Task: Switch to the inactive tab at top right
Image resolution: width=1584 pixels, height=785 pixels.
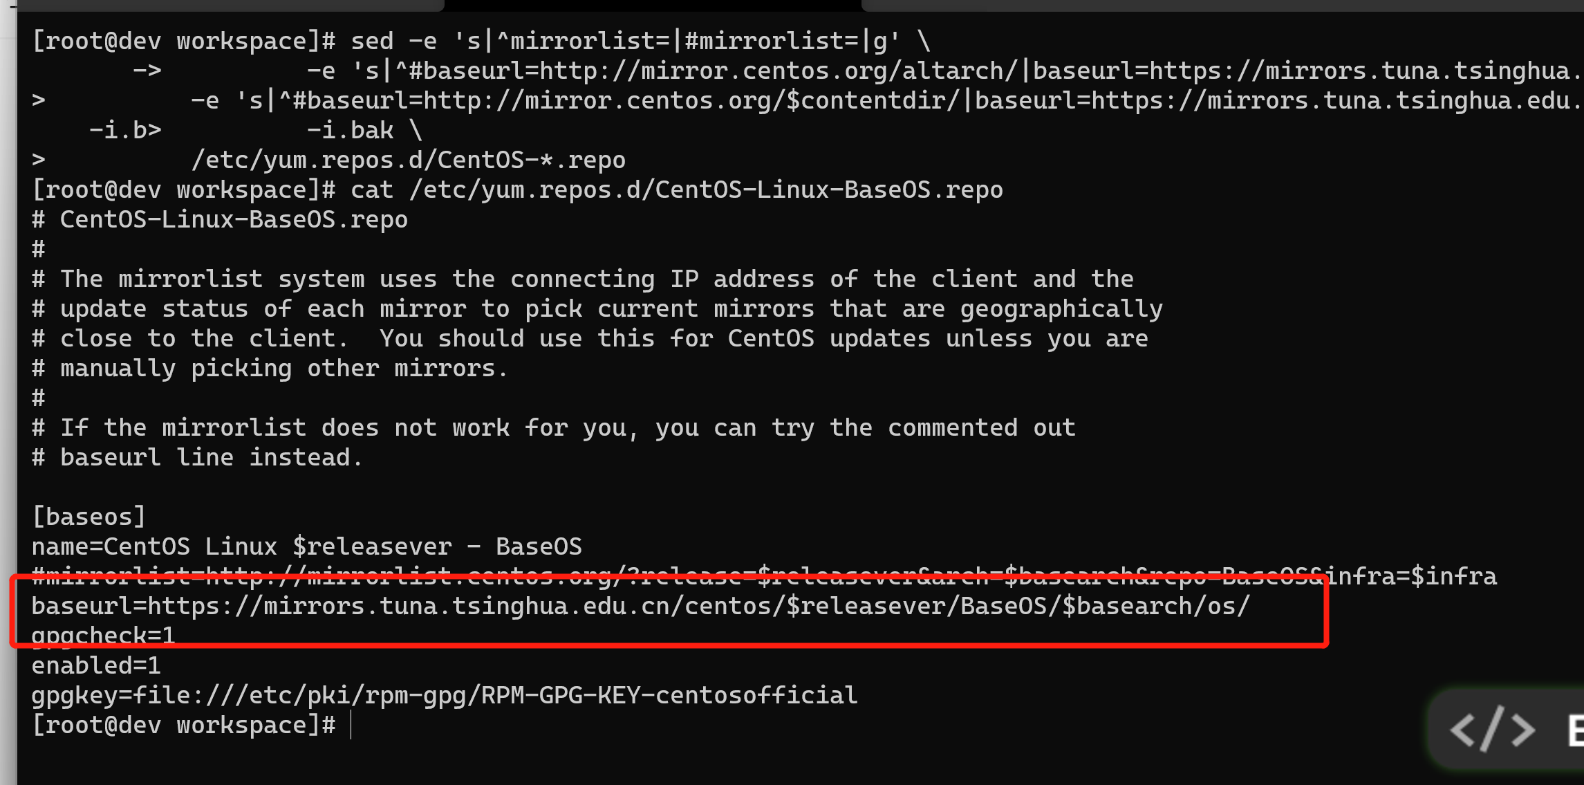Action: [x=1222, y=6]
